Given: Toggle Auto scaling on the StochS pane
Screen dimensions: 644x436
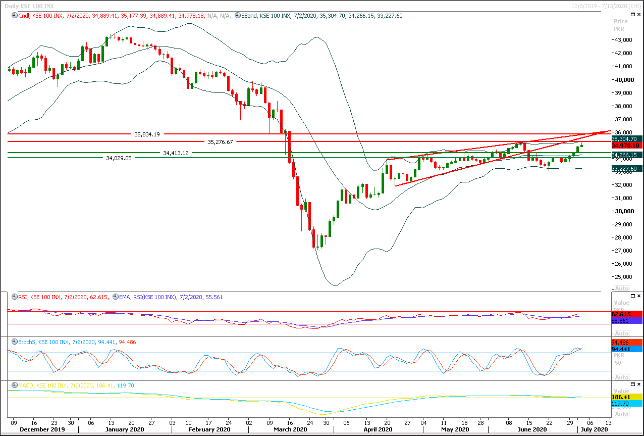Looking at the screenshot, I should [x=621, y=377].
